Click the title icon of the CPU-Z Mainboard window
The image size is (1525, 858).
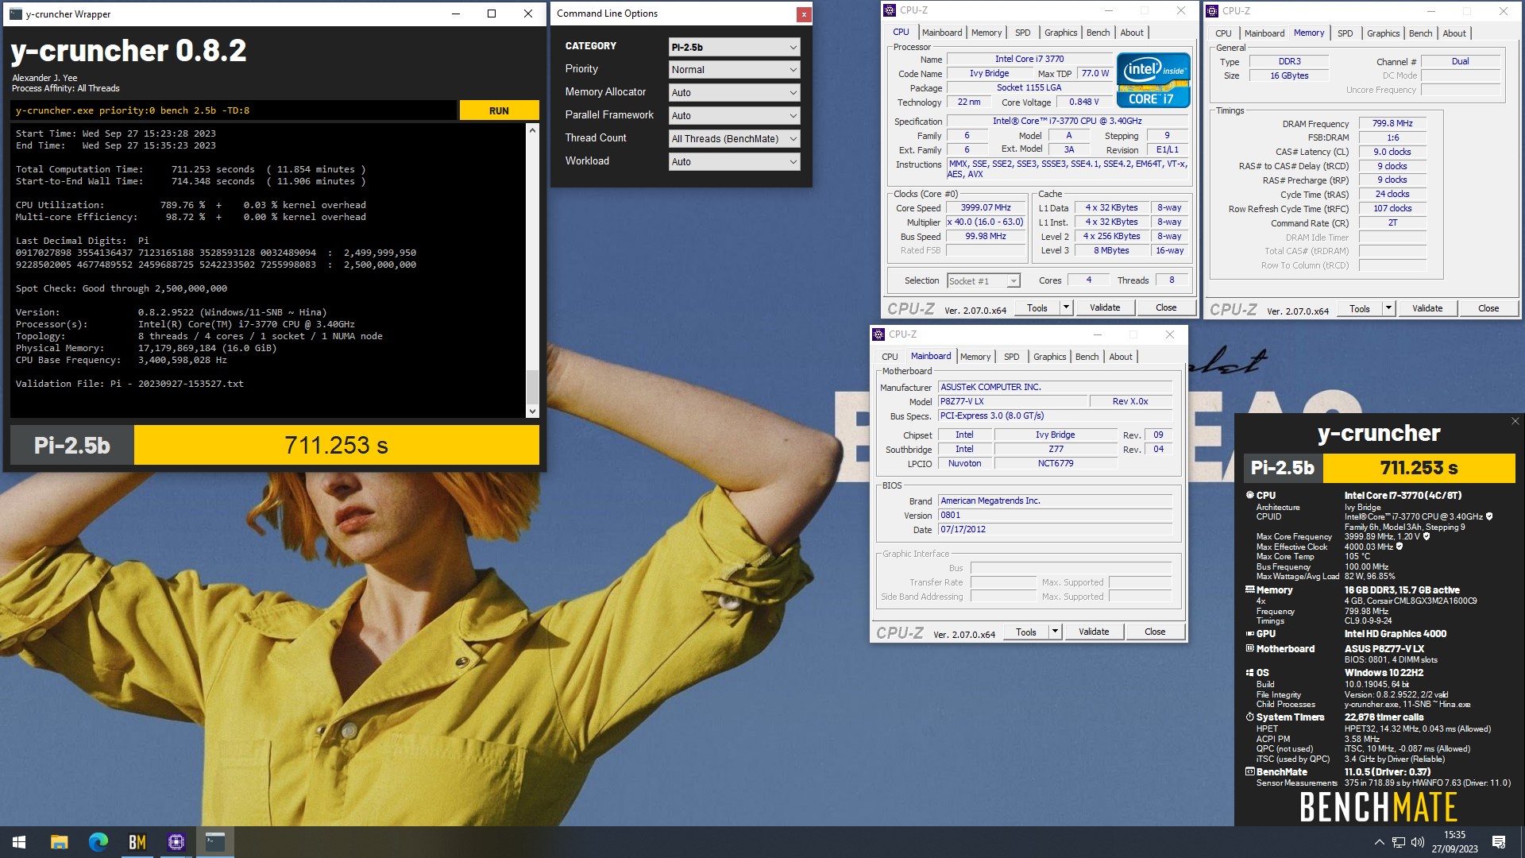[879, 334]
